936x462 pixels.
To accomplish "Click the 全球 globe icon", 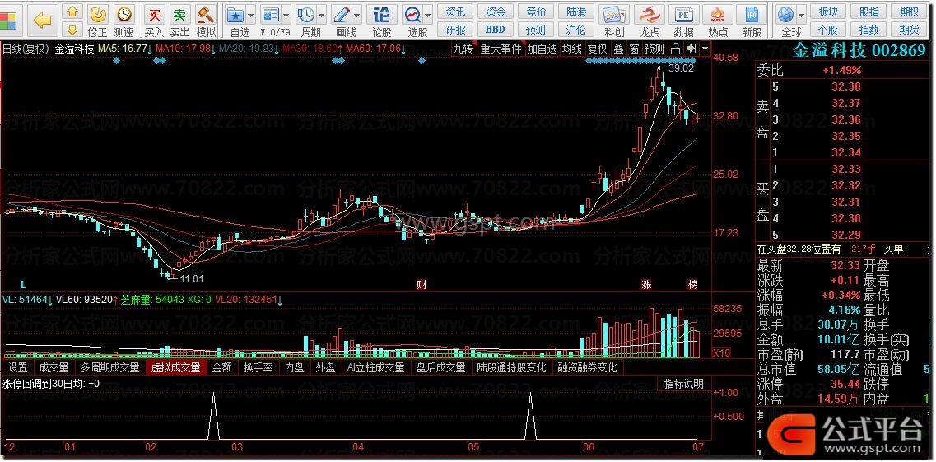I will pyautogui.click(x=786, y=14).
